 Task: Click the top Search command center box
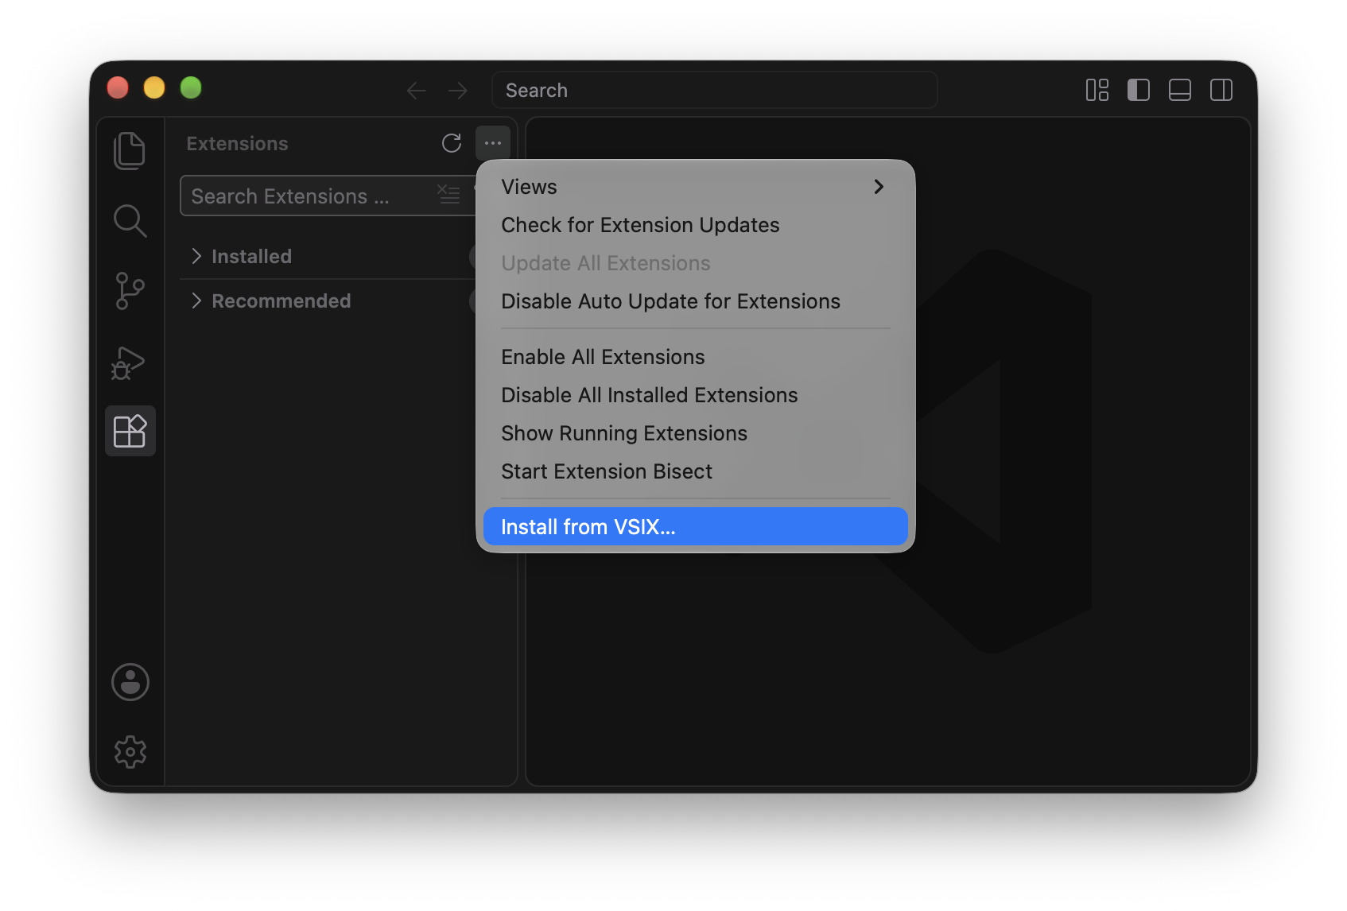[x=714, y=90]
